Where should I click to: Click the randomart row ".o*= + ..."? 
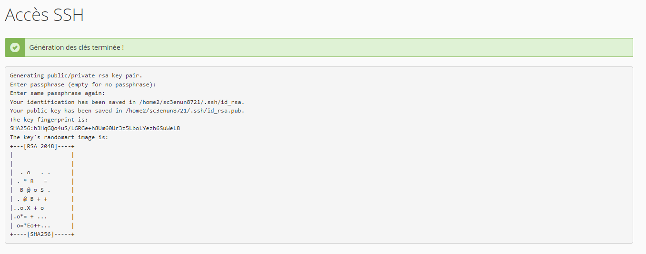(30, 217)
